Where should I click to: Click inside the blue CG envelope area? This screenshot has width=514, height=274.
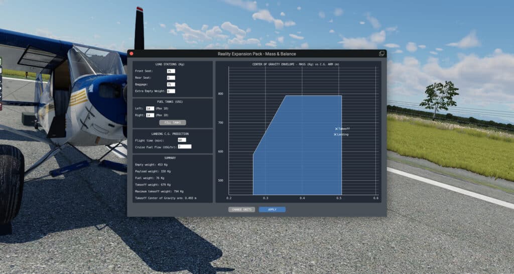[301, 151]
